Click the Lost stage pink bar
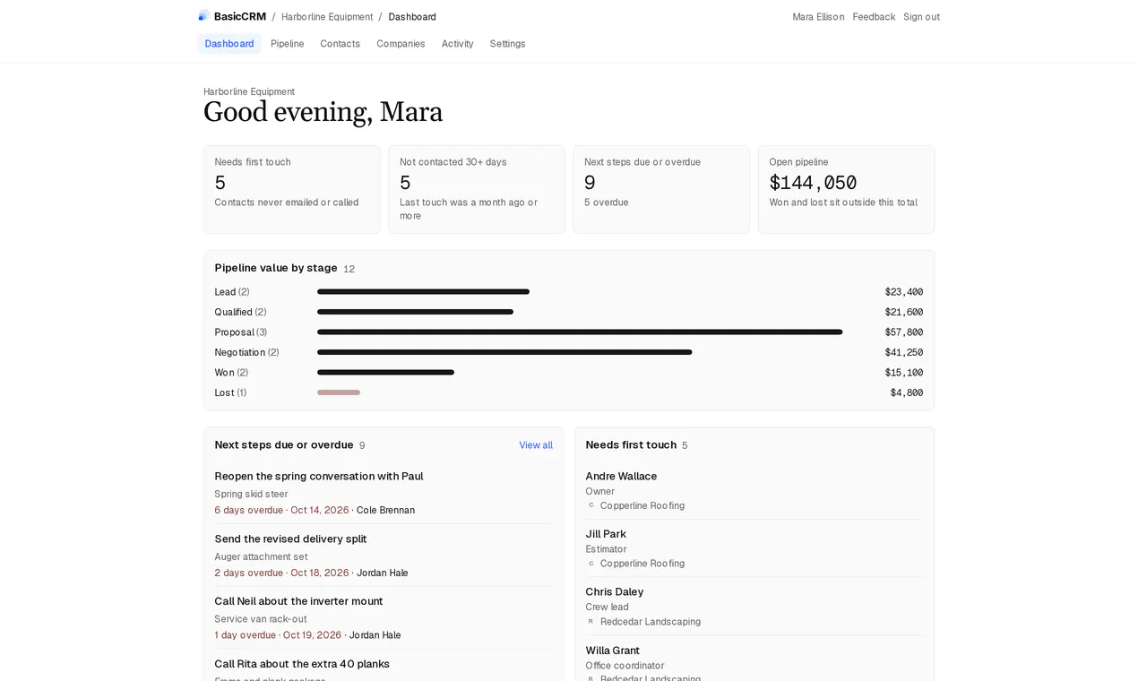Image resolution: width=1138 pixels, height=681 pixels. [x=339, y=392]
